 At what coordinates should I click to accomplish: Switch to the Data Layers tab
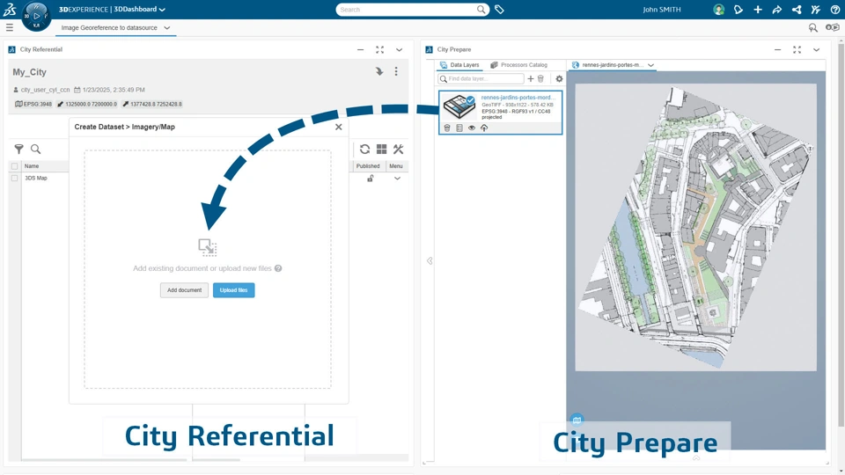click(459, 64)
